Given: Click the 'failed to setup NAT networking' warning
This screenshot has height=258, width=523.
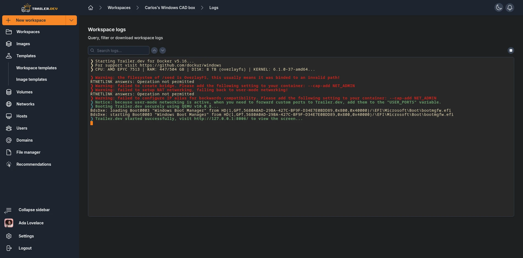Looking at the screenshot, I should point(189,90).
